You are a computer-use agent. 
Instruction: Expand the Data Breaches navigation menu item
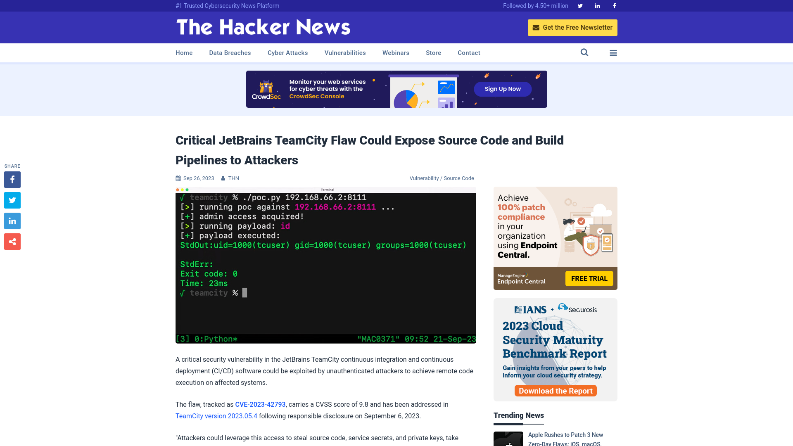coord(230,52)
